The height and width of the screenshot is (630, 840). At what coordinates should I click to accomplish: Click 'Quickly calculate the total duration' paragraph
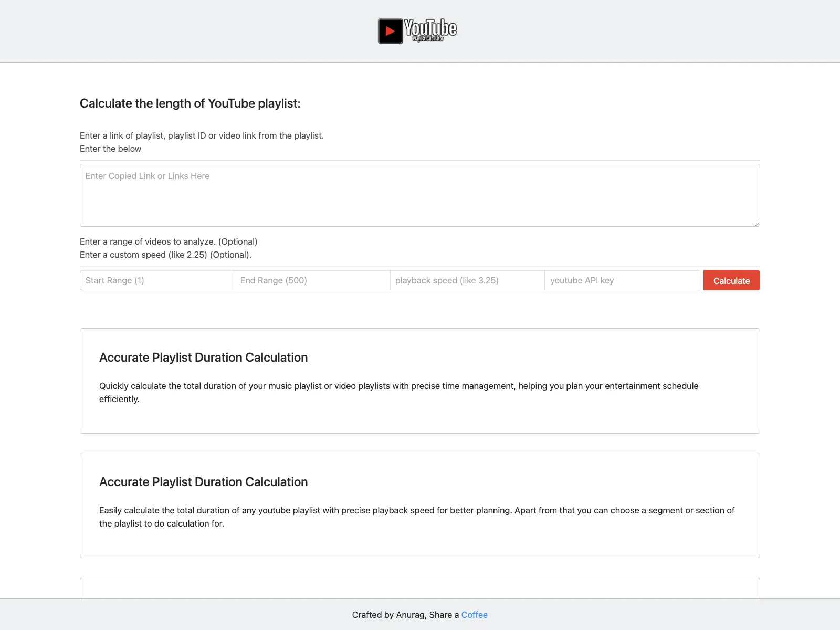pos(399,393)
